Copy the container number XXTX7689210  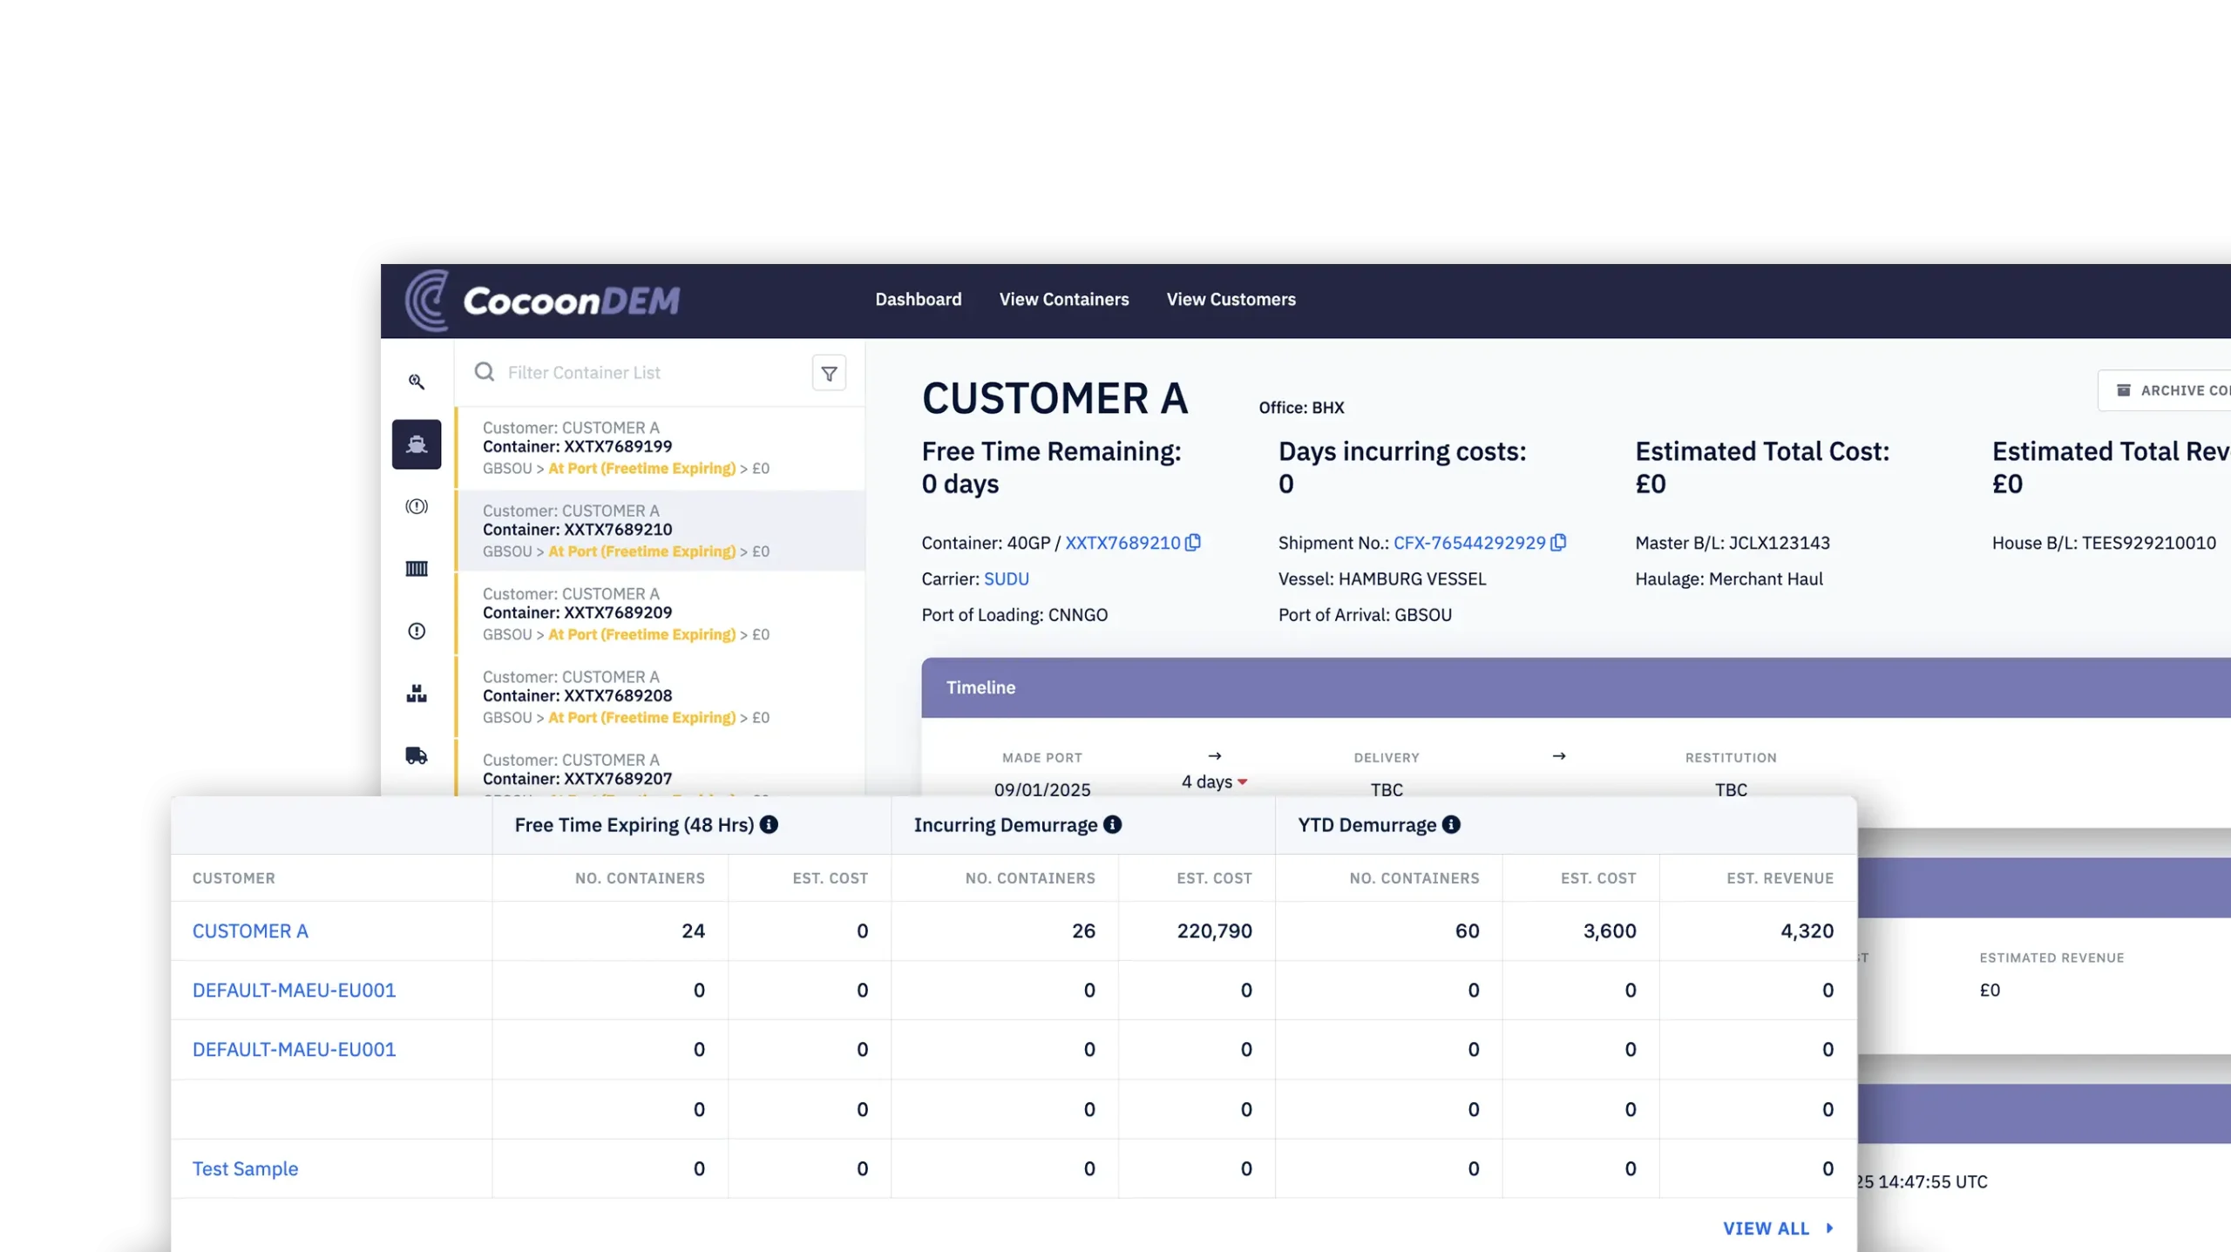point(1193,542)
